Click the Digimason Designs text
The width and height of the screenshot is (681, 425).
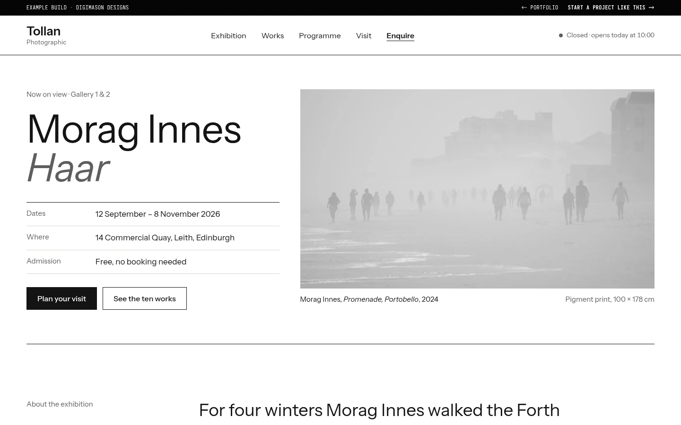pos(102,8)
